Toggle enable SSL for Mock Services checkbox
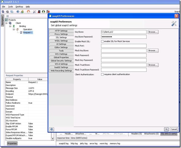 (102, 41)
